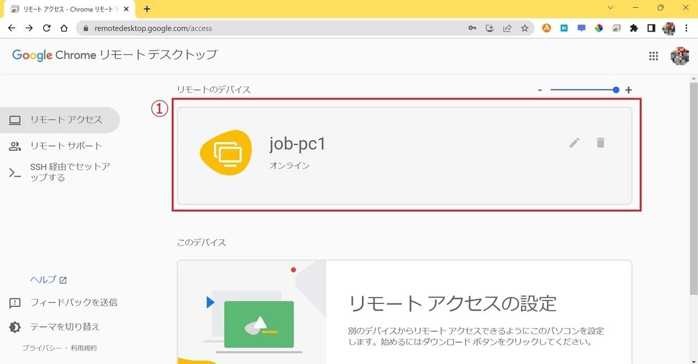The height and width of the screenshot is (364, 698).
Task: Select the リモート アクセス sidebar item
Action: point(60,120)
